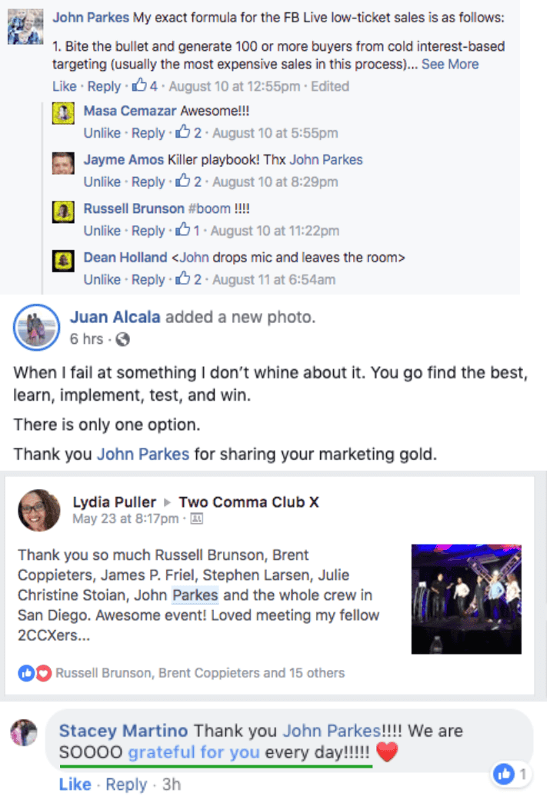Expand John Parkes' comment with See More
The height and width of the screenshot is (803, 560).
tap(450, 65)
